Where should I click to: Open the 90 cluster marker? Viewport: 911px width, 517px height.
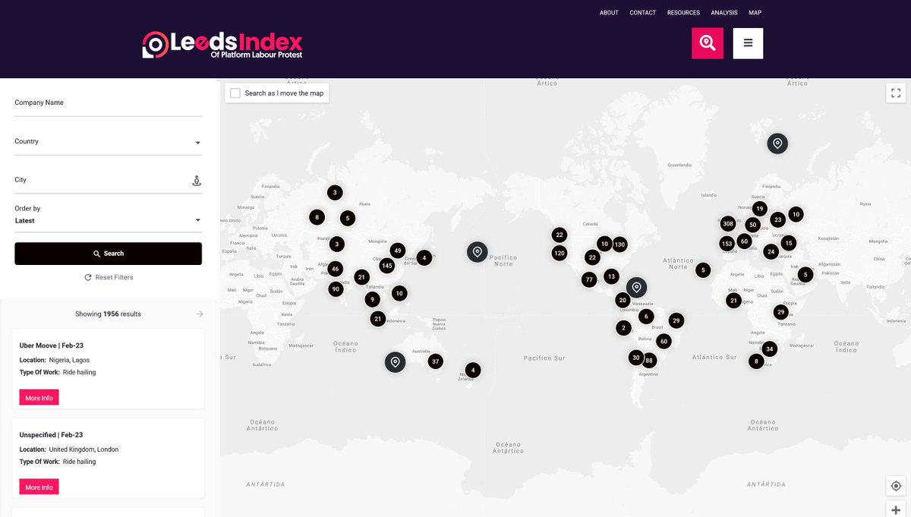(336, 288)
